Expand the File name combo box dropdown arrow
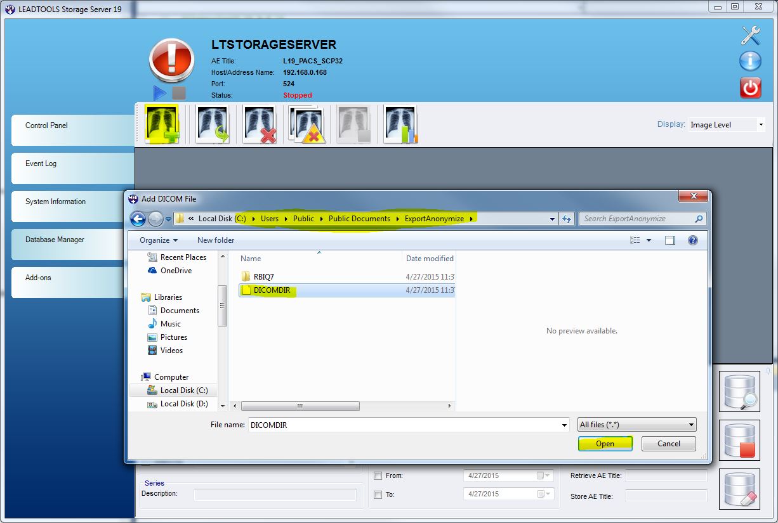 point(564,425)
